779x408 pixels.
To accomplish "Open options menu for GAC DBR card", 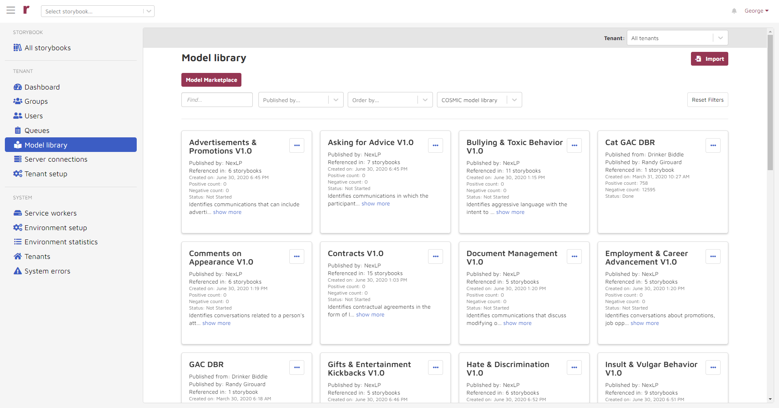I will (x=297, y=367).
